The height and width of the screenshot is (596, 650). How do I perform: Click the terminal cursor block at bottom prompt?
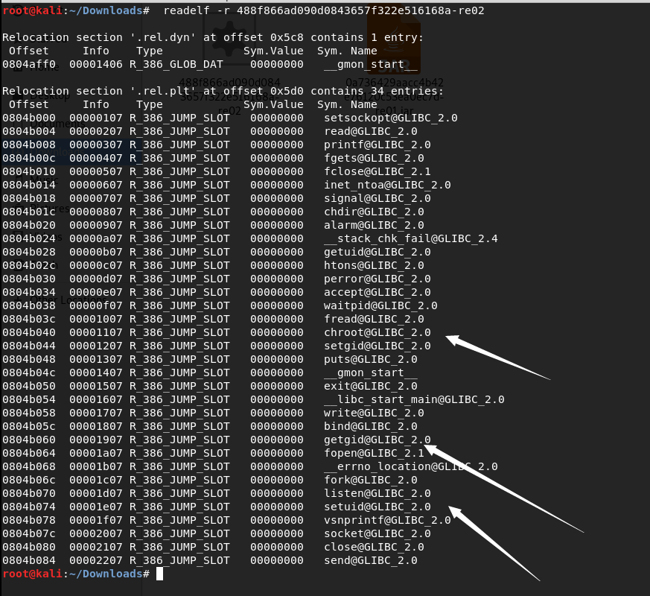tap(159, 574)
